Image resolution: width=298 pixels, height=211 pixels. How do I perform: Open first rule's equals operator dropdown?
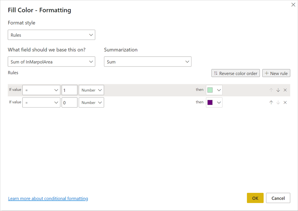point(41,90)
